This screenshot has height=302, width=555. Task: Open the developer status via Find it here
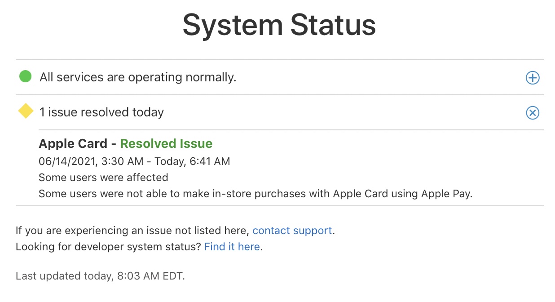(x=232, y=246)
